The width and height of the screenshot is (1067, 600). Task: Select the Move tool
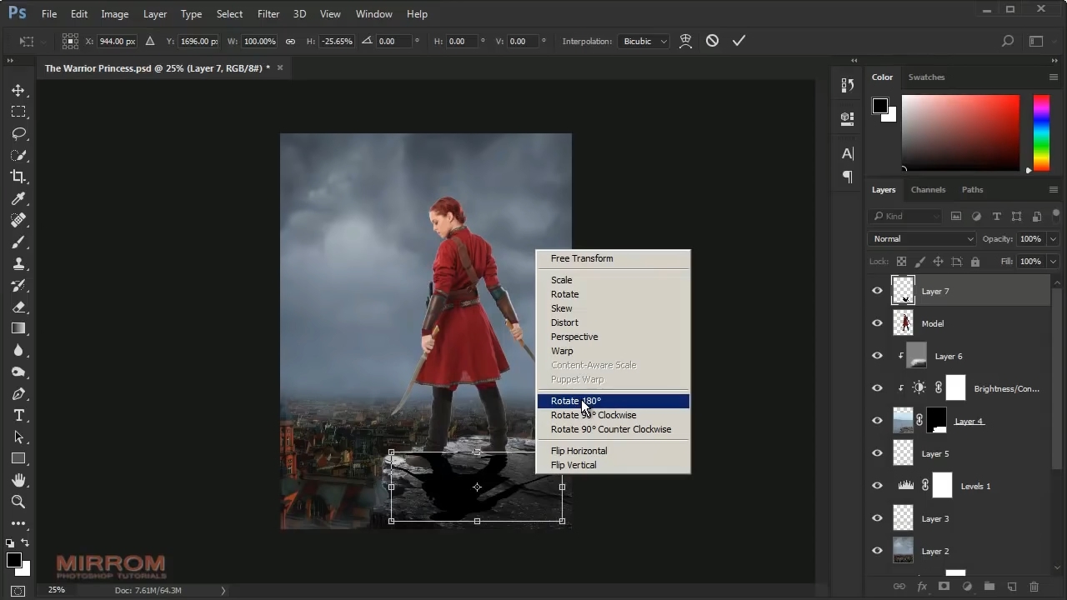[18, 90]
